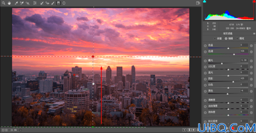Image resolution: width=256 pixels, height=133 pixels.
Task: Decrease 黑色 with its minus button
Action: click(205, 91)
